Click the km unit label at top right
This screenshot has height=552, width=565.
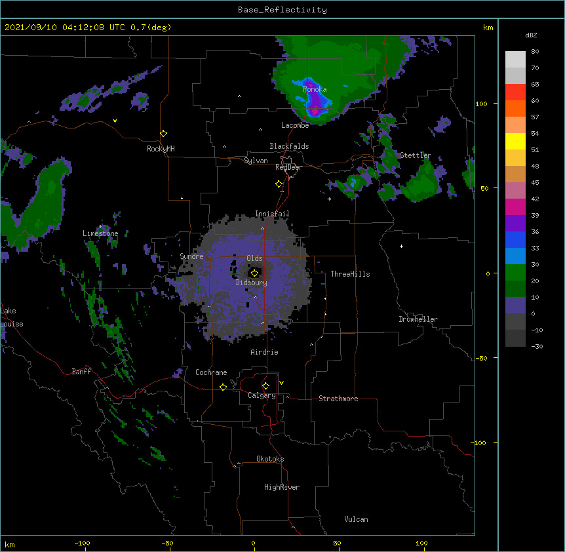pos(488,28)
